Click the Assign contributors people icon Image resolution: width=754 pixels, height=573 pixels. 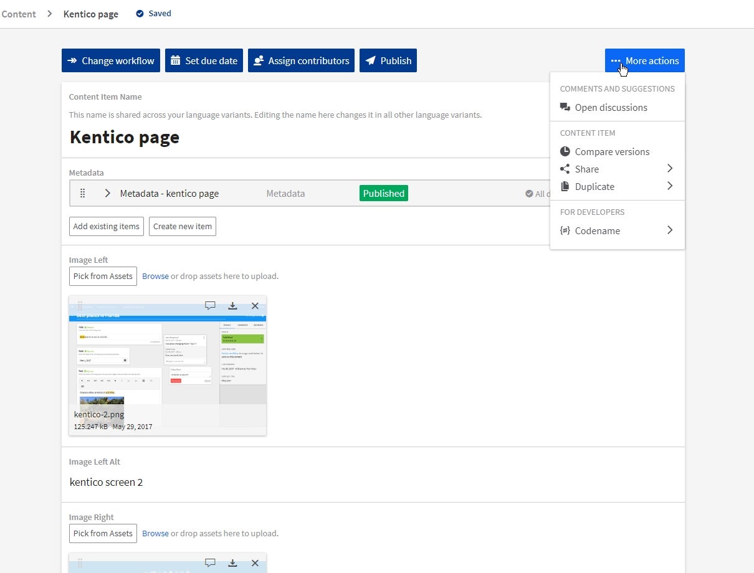[258, 60]
